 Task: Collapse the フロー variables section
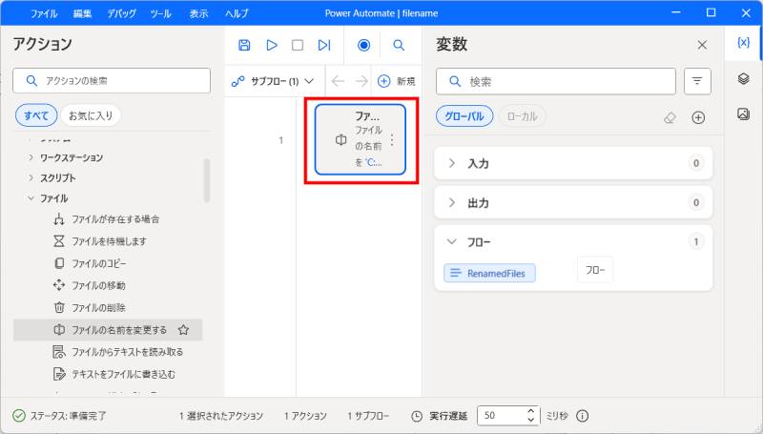coord(451,242)
